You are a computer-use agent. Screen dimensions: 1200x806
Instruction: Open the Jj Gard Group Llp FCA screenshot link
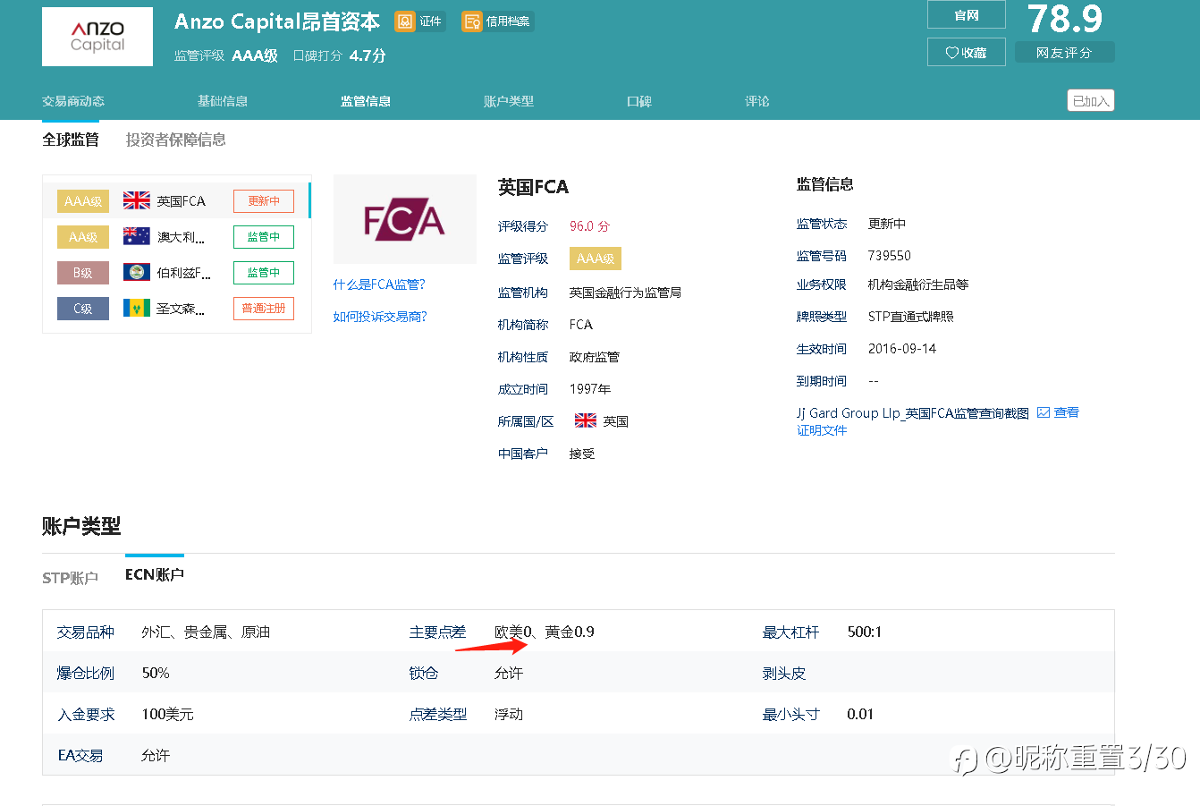(x=913, y=413)
